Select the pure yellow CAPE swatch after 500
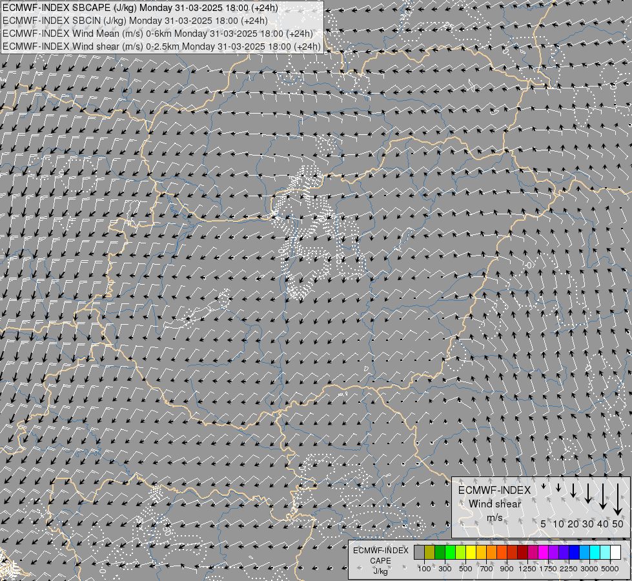The image size is (632, 581). click(x=471, y=552)
